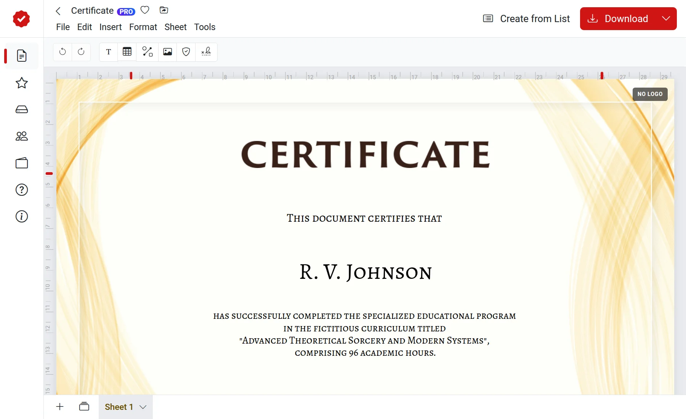This screenshot has height=419, width=686.
Task: Select 'has successfully completed' line
Action: 364,316
